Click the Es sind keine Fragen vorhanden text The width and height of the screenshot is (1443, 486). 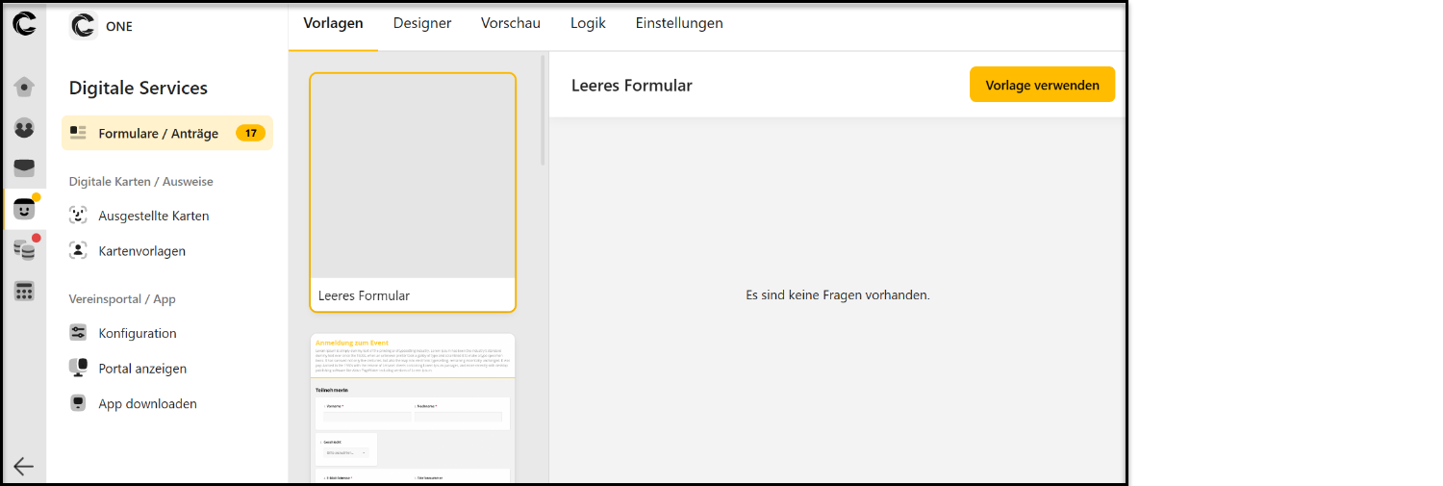838,294
